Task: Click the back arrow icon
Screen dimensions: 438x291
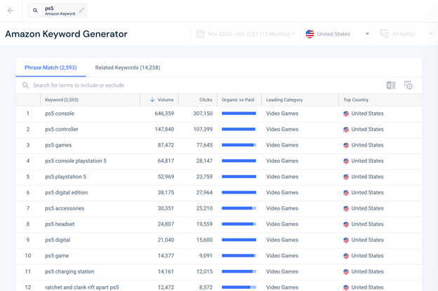Action: click(11, 11)
